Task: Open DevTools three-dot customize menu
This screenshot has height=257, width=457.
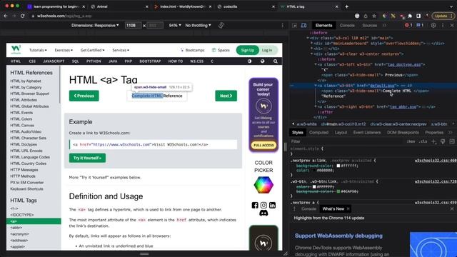Action: pos(443,26)
